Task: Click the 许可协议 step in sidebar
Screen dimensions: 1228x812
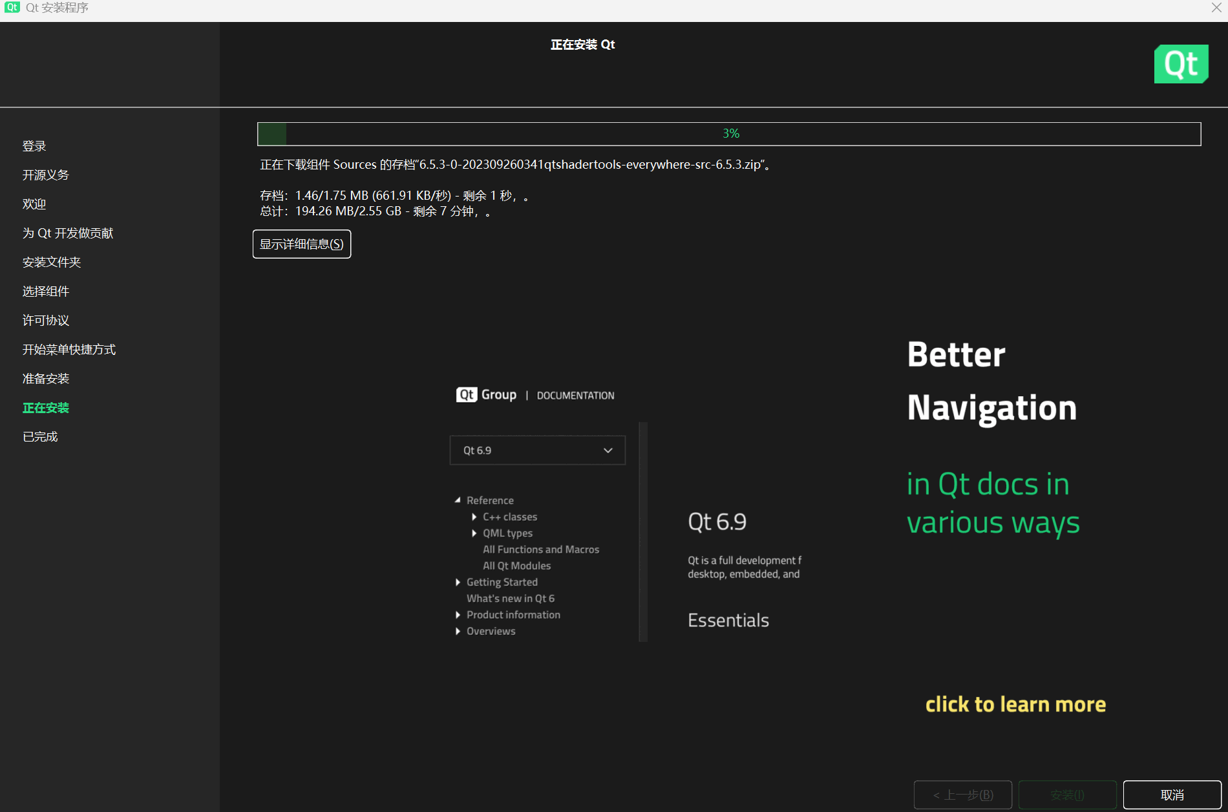Action: 46,321
